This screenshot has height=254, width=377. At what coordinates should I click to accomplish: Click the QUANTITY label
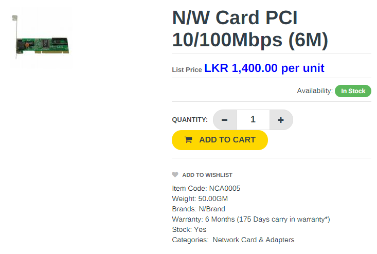coord(190,120)
